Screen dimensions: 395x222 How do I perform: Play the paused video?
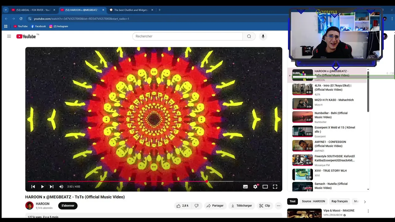pos(42,187)
